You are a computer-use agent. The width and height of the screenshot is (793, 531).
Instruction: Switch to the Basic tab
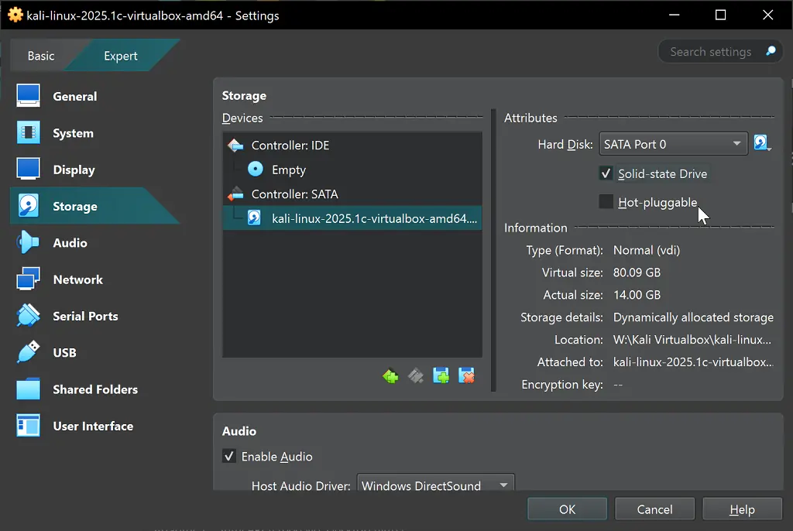click(41, 56)
